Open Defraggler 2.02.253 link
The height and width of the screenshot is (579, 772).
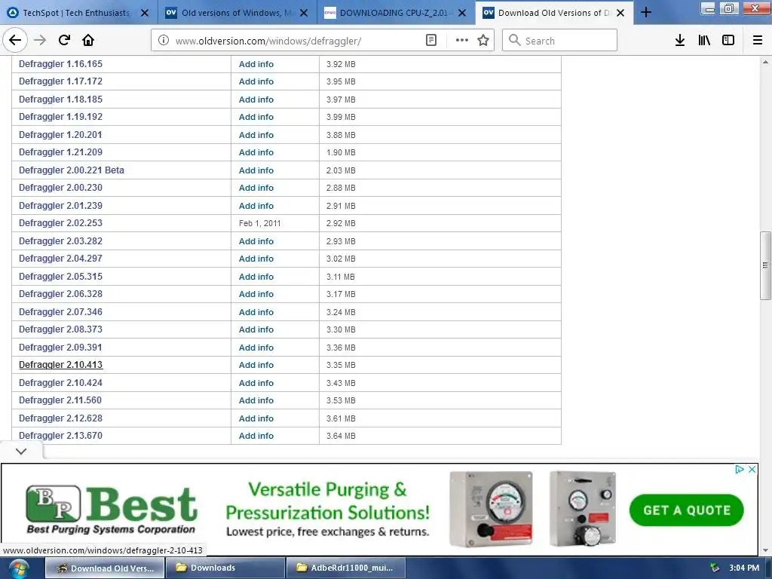click(x=60, y=223)
